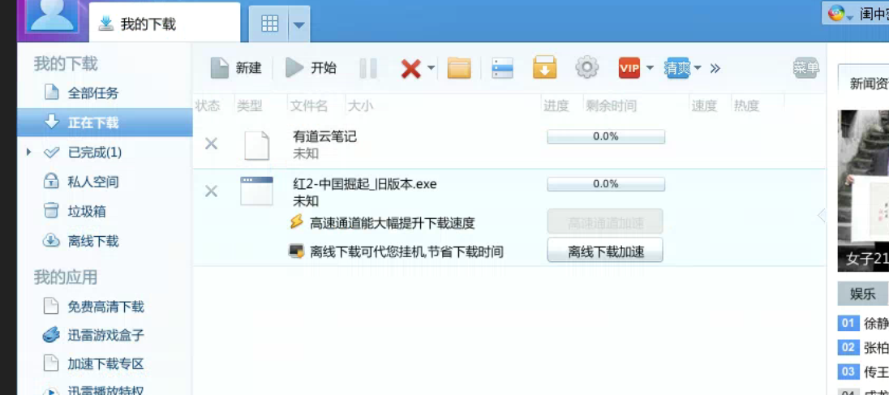Click the 清爽 skin icon
Screen dimensions: 889x395
[x=678, y=69]
